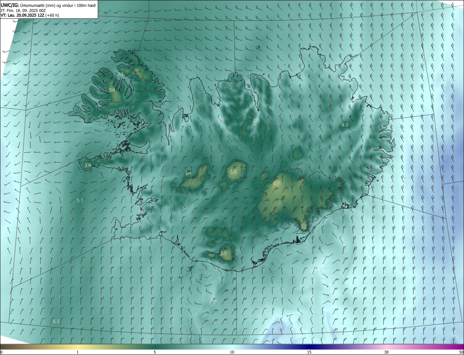Click the 10.3 value label offshore

317,270
